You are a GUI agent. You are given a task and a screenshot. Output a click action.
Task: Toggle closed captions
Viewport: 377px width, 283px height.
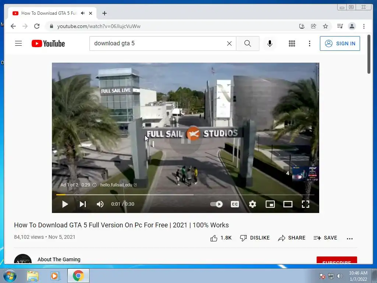(235, 204)
